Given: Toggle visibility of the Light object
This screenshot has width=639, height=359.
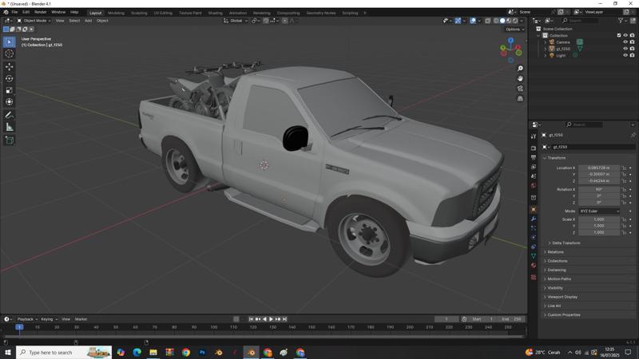Looking at the screenshot, I should click(x=625, y=56).
